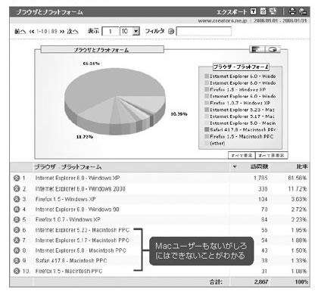Click すべて表示 button below the legend
This screenshot has height=295, width=318.
(x=242, y=155)
